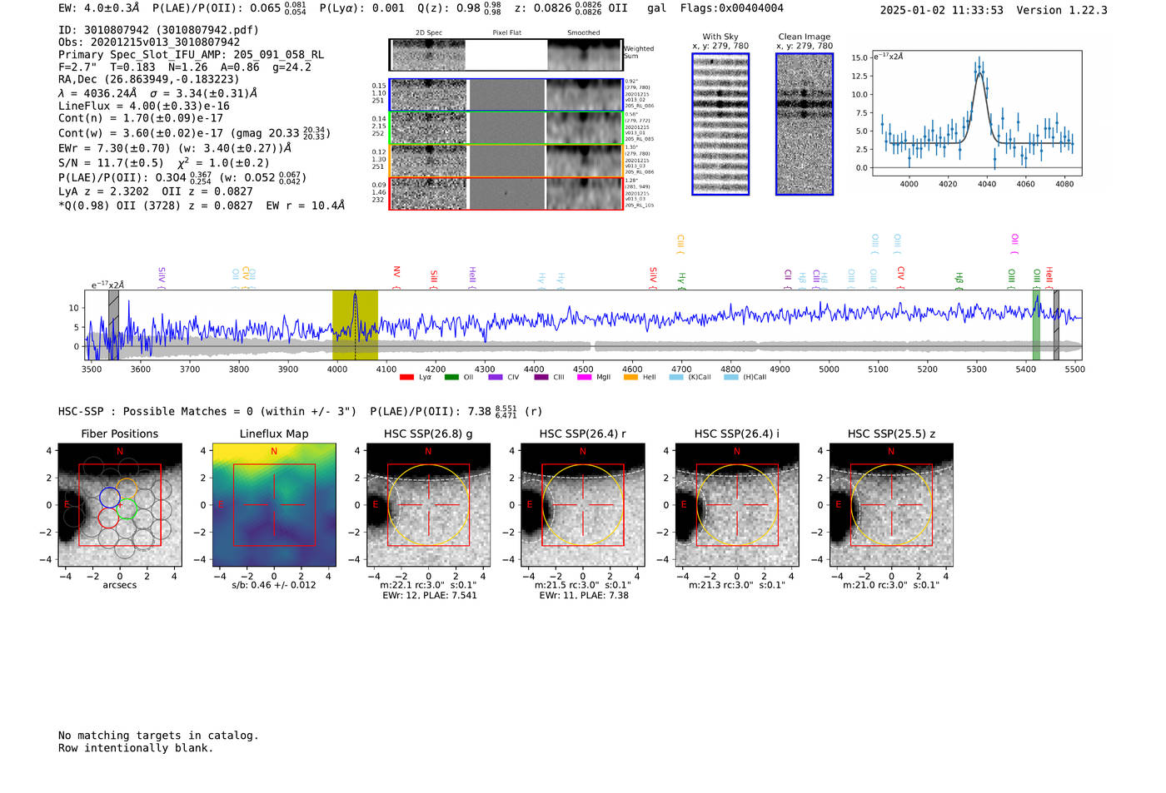Open the With Sky image cutout
Viewport: 1166px width, 793px height.
[x=720, y=124]
